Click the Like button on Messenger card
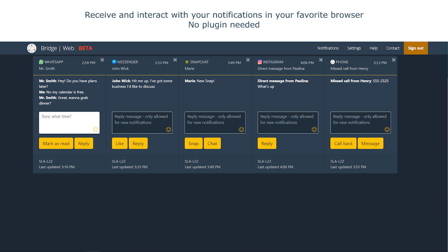The width and height of the screenshot is (448, 252). (120, 144)
